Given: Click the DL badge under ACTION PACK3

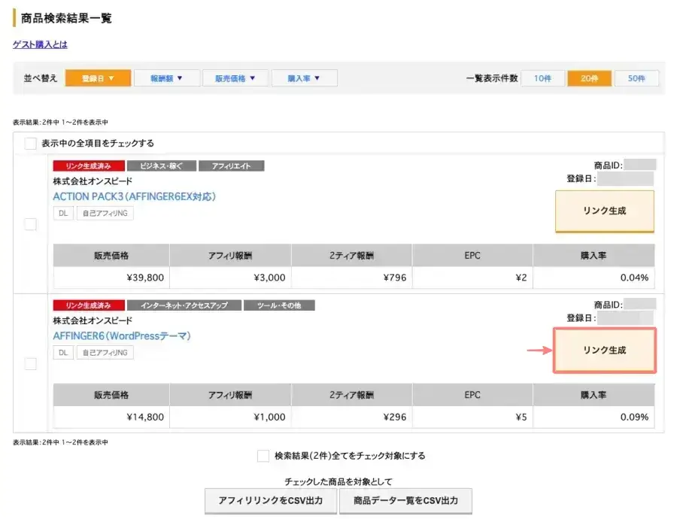Looking at the screenshot, I should click(x=62, y=213).
